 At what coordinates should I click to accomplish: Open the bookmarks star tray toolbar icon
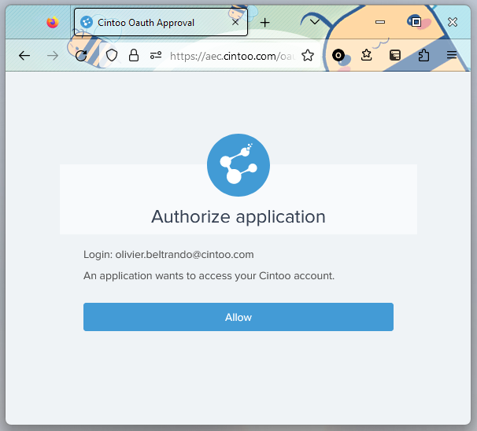[367, 55]
